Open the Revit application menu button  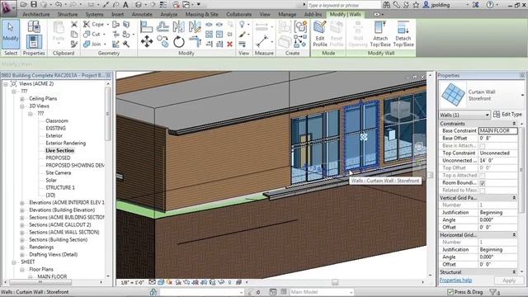pos(8,7)
